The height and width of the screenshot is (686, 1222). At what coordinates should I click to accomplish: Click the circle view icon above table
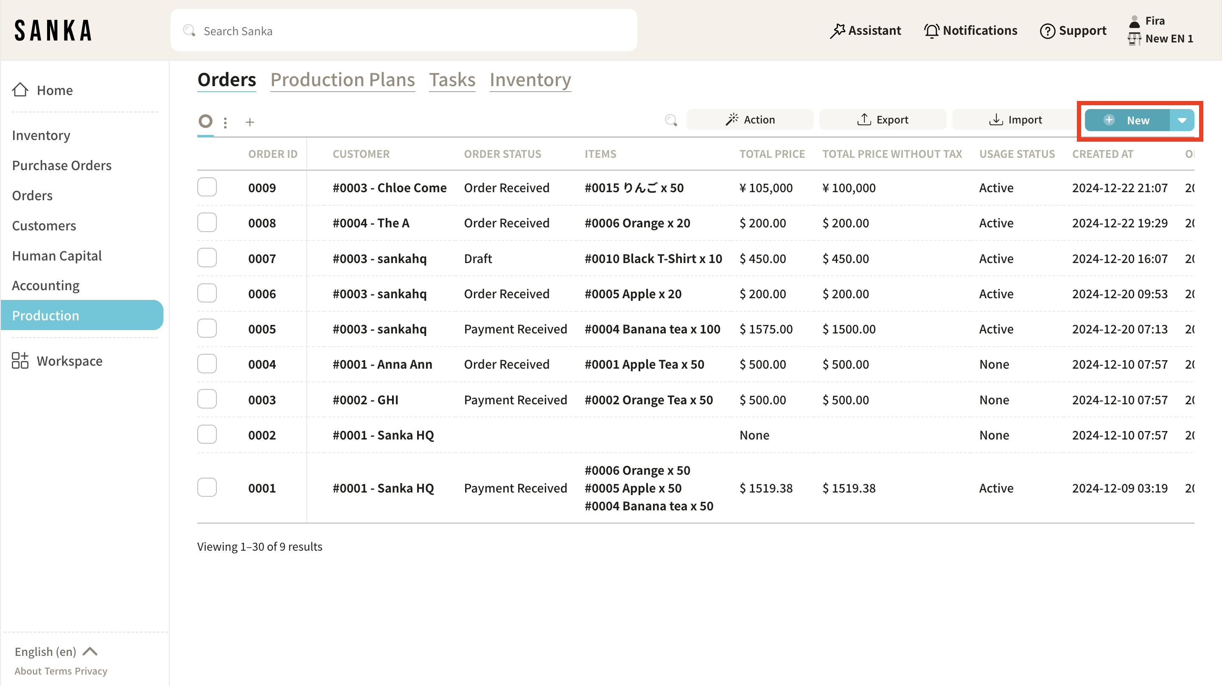(x=205, y=121)
